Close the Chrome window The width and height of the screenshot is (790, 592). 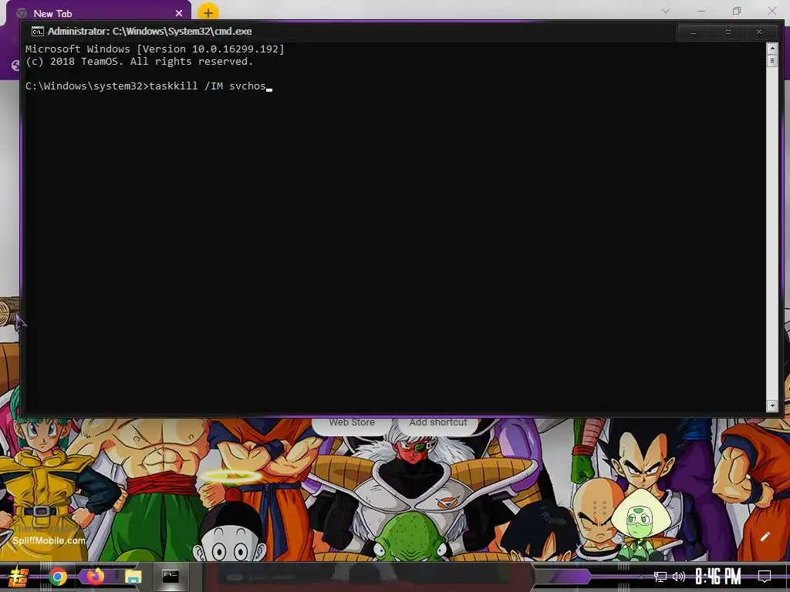click(771, 11)
